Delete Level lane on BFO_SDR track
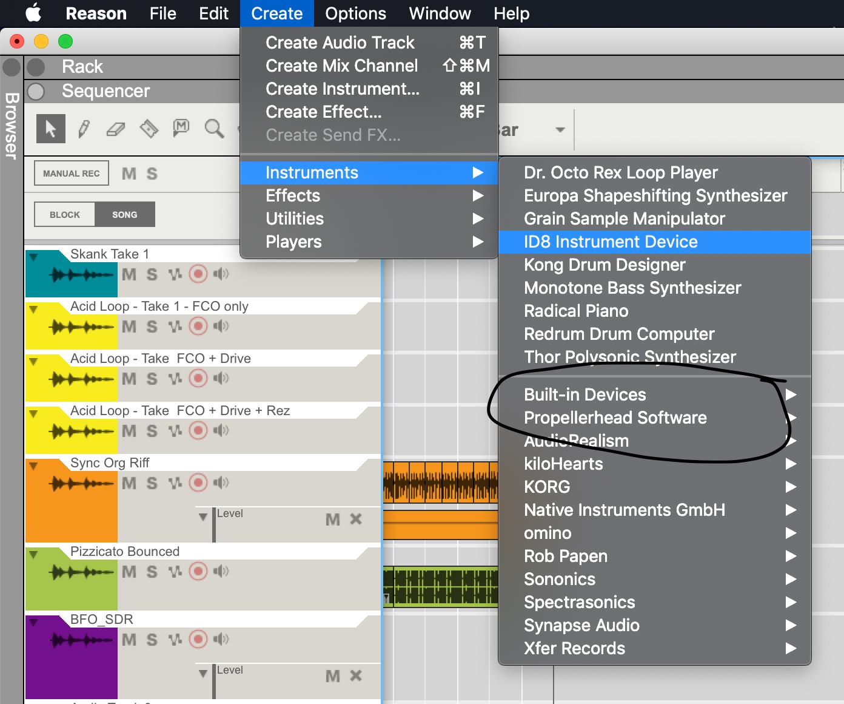844x704 pixels. pos(356,675)
